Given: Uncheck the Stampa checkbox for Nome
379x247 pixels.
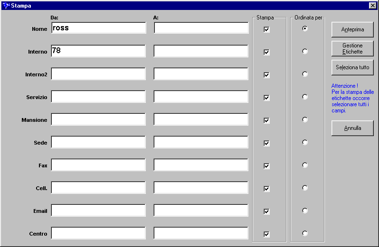Looking at the screenshot, I should tap(266, 29).
